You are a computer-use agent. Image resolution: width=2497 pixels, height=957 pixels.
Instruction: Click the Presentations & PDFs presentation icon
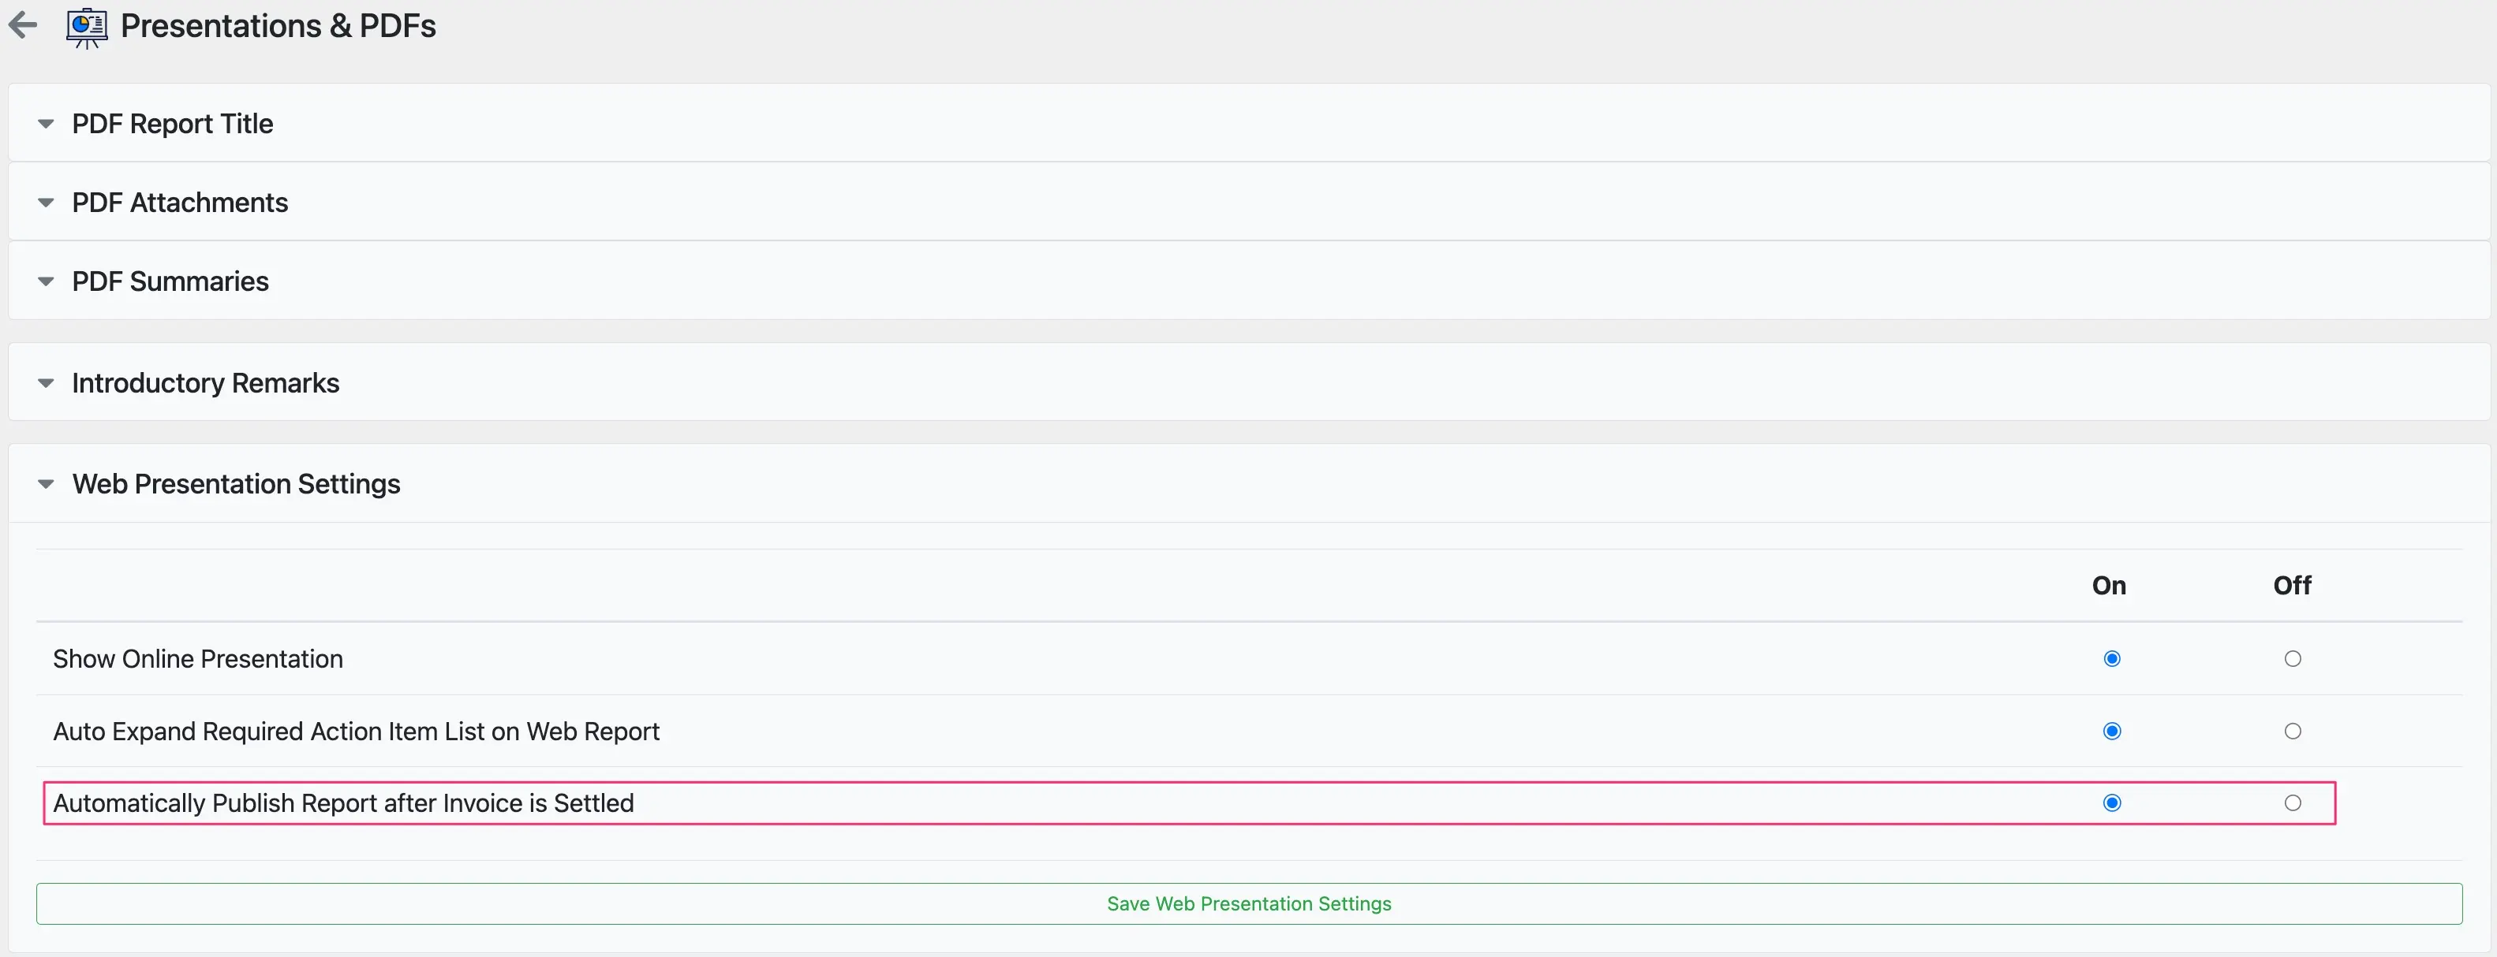86,27
